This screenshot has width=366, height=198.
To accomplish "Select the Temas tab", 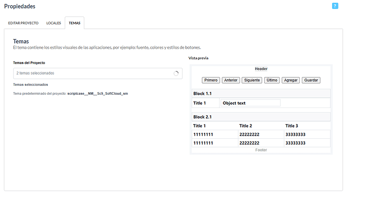I will [x=74, y=23].
